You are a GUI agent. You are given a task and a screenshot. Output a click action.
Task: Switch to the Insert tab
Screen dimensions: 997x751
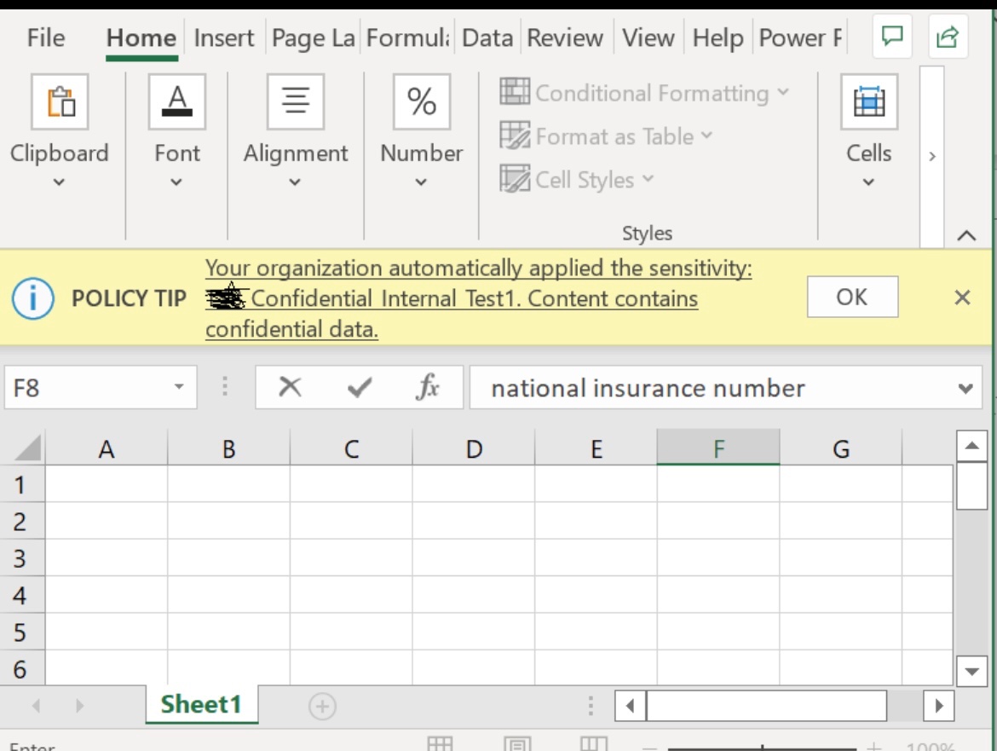[x=224, y=38]
